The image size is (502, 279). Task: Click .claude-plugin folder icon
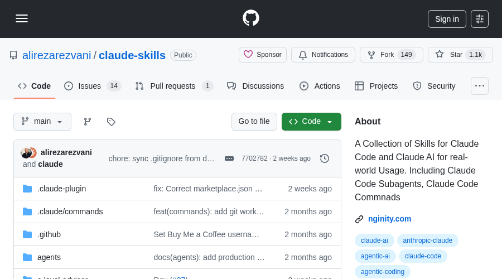pos(27,189)
